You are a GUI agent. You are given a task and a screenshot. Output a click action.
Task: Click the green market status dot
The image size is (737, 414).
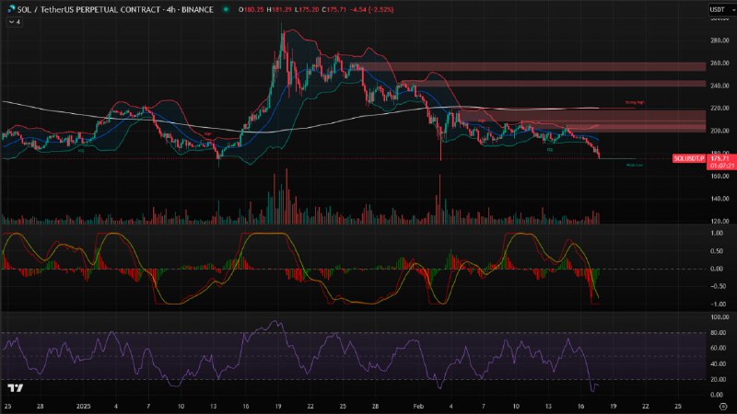pyautogui.click(x=226, y=9)
